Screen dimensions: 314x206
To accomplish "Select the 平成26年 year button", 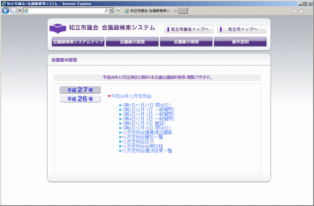I will (x=80, y=99).
